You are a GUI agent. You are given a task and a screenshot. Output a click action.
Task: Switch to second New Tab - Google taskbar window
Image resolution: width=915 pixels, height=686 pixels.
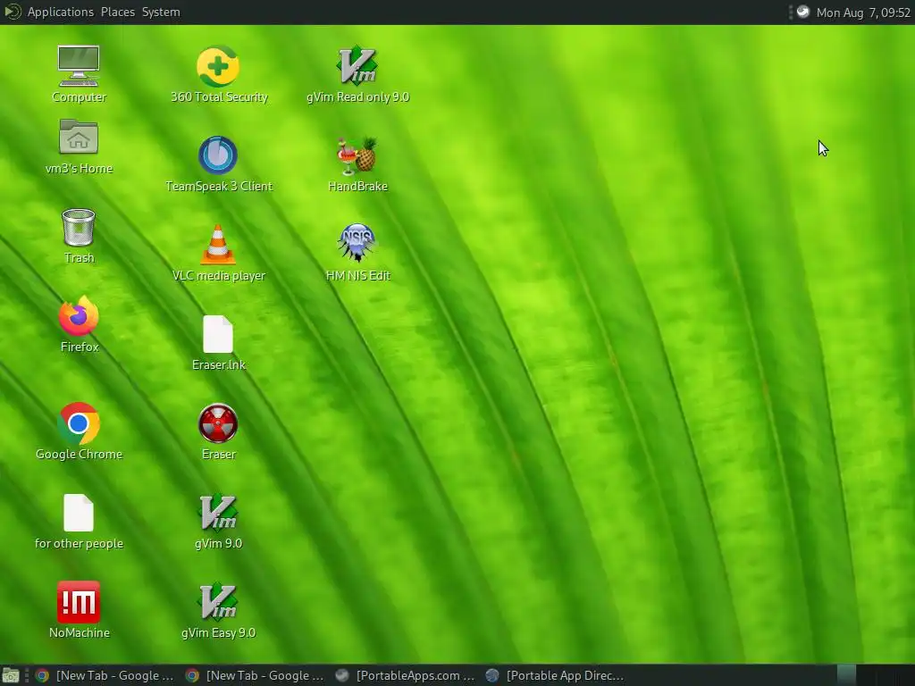[x=255, y=675]
